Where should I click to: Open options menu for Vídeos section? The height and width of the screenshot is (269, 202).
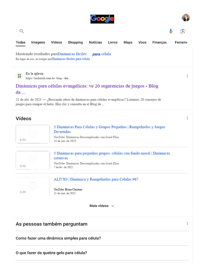click(x=187, y=118)
